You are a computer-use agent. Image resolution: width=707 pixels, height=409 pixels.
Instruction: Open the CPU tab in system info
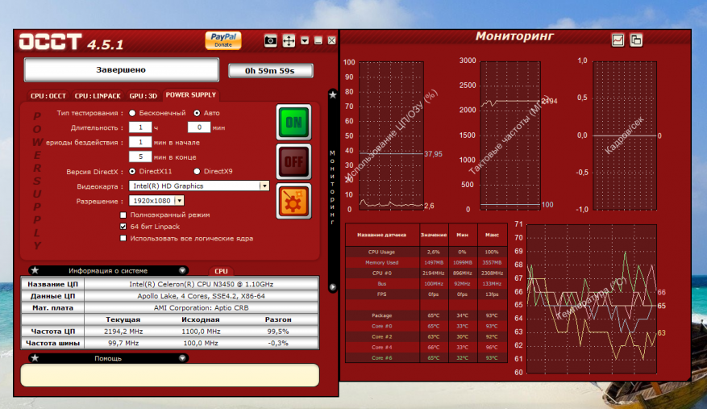coord(221,271)
